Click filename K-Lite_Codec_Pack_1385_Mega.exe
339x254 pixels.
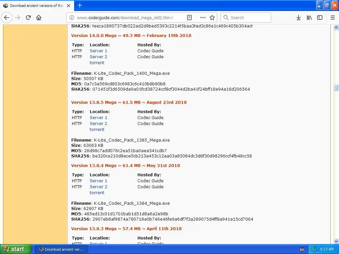(x=132, y=140)
